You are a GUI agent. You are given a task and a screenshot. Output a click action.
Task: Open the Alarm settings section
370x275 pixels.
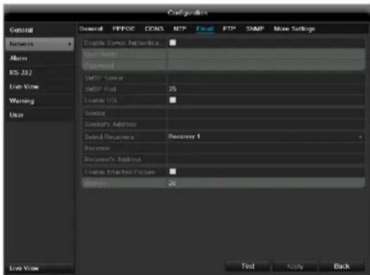pos(39,58)
